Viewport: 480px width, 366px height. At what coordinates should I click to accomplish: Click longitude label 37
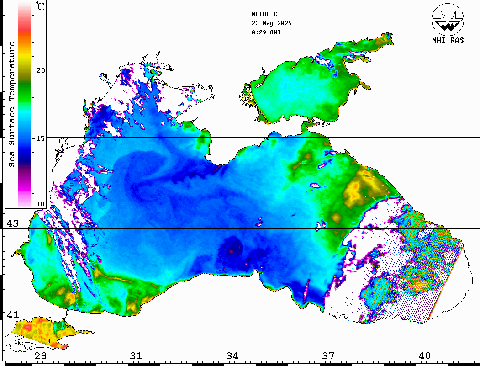[328, 356]
